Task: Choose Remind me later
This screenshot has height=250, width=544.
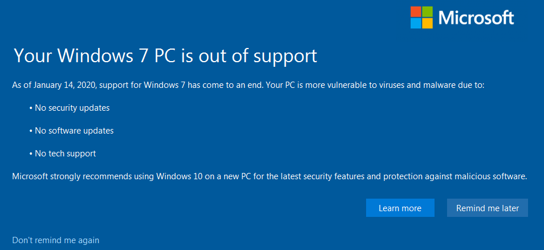Action: pos(488,208)
